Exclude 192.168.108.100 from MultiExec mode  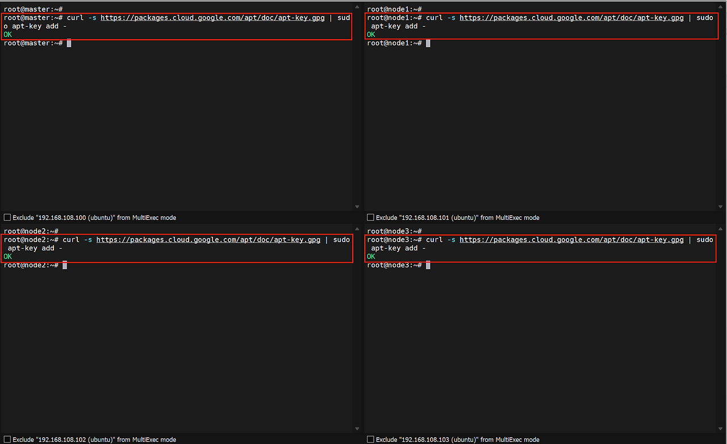7,217
